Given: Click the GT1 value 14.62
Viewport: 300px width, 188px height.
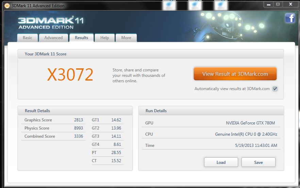Looking at the screenshot, I should [x=116, y=120].
